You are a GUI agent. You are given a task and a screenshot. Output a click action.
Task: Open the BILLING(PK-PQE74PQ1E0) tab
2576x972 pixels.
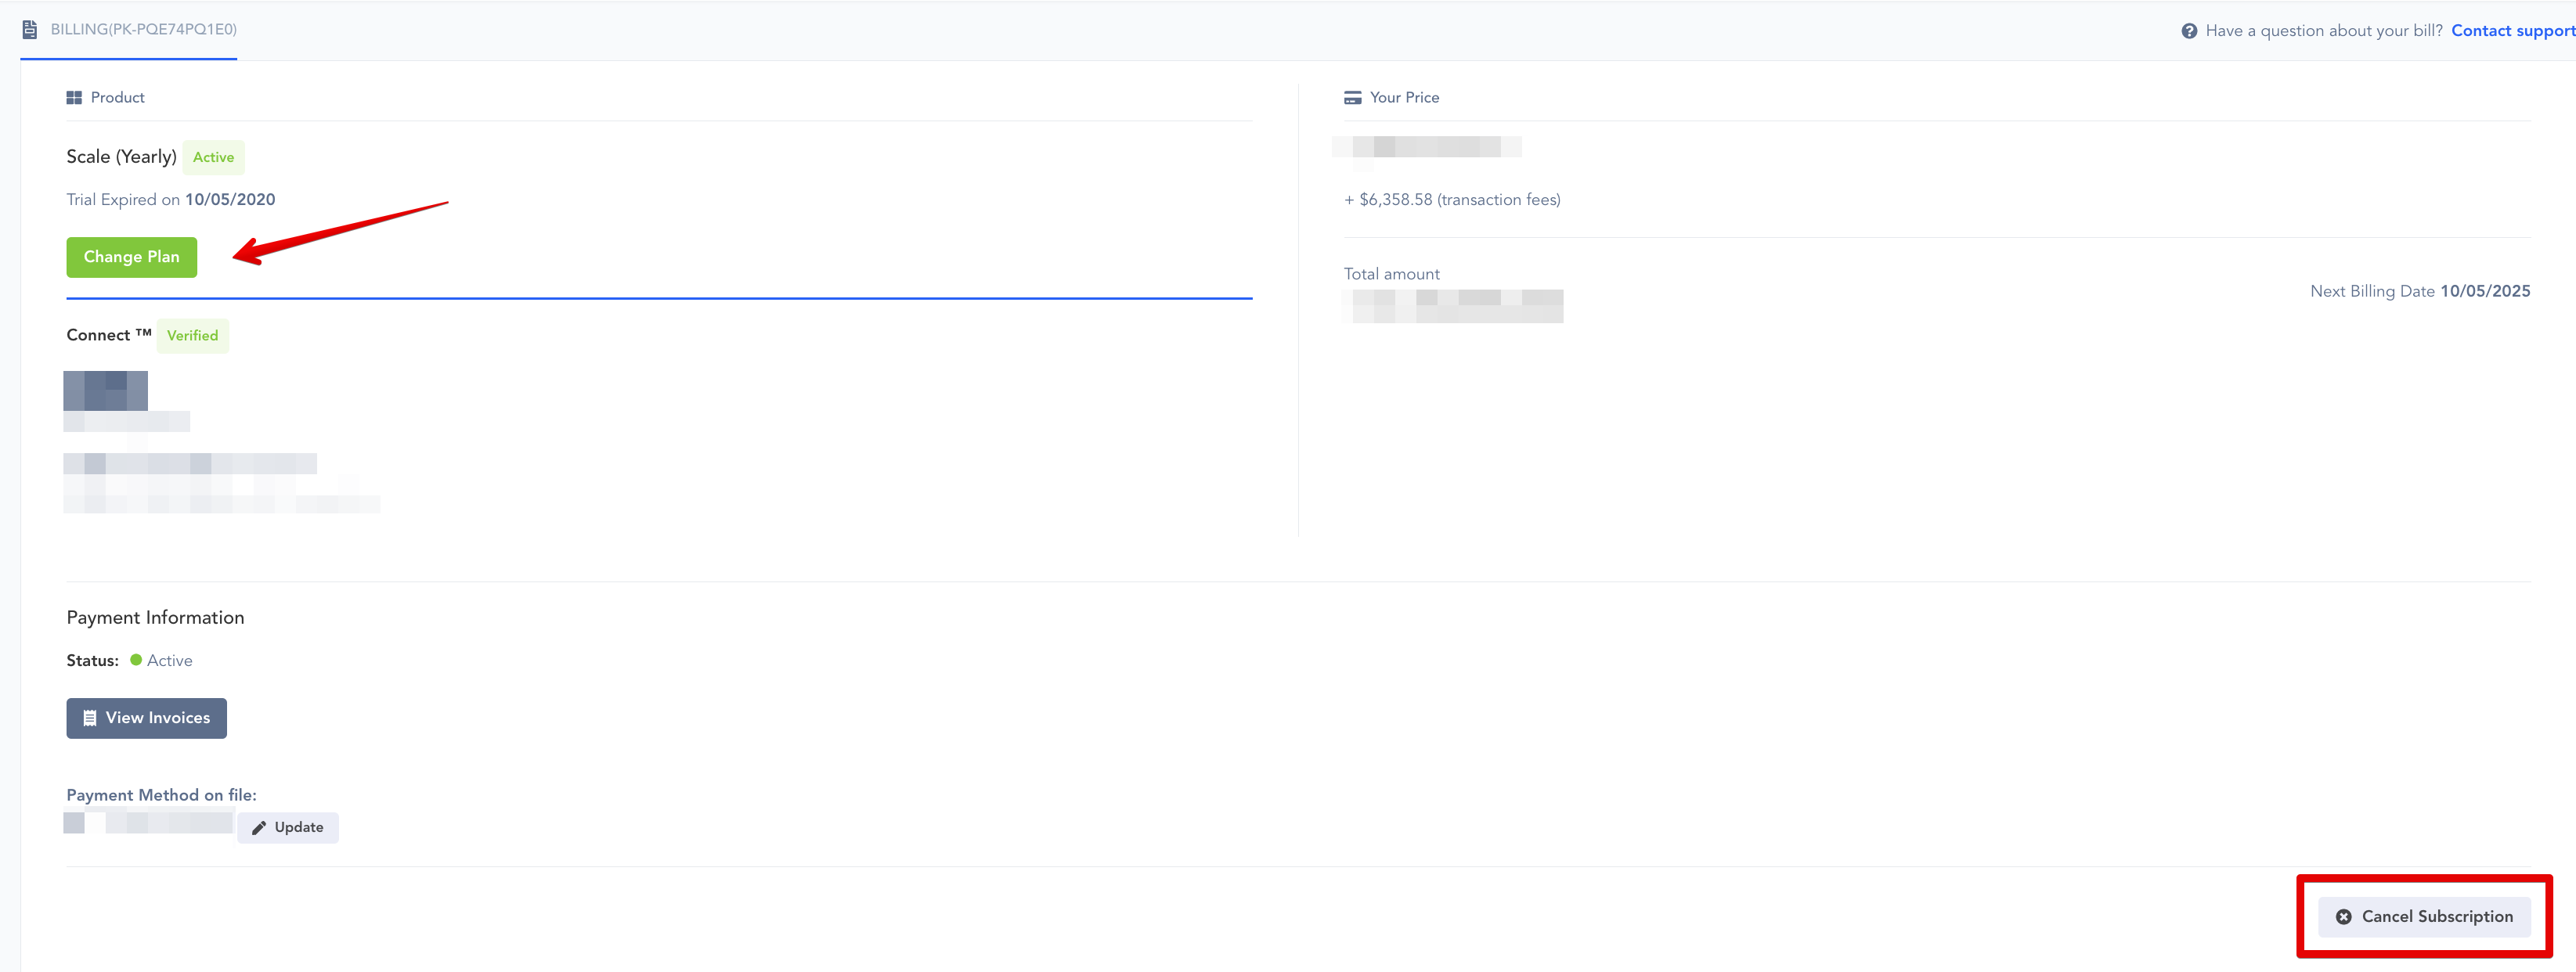[x=143, y=30]
